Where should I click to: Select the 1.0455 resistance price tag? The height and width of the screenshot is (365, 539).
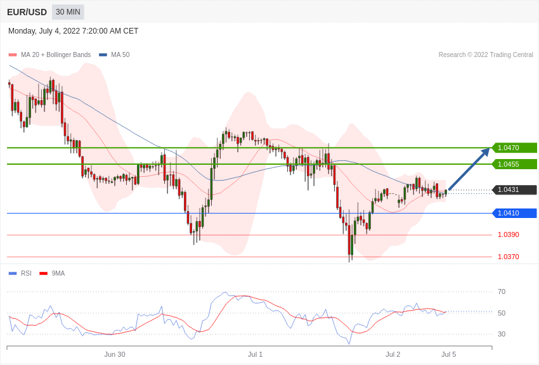pyautogui.click(x=514, y=164)
